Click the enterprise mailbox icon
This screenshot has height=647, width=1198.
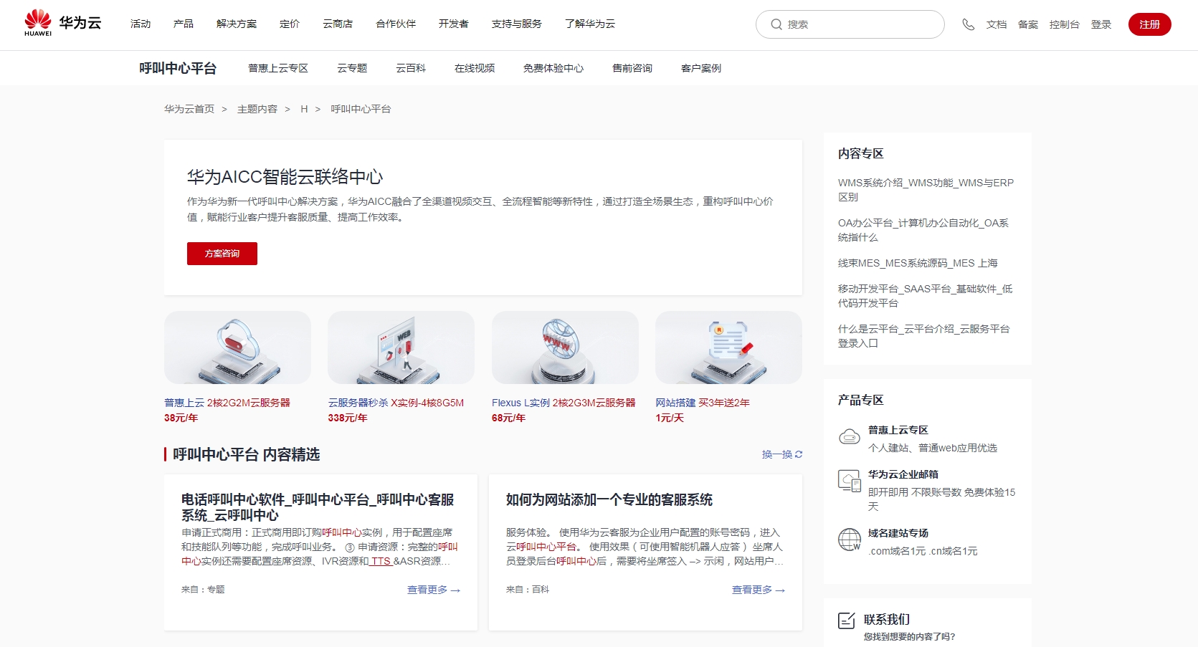click(x=850, y=481)
